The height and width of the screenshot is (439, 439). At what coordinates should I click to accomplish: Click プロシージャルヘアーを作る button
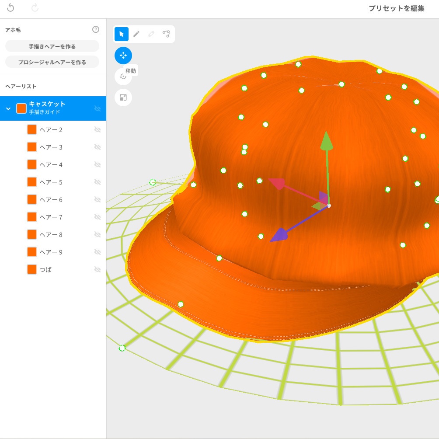[x=52, y=62]
